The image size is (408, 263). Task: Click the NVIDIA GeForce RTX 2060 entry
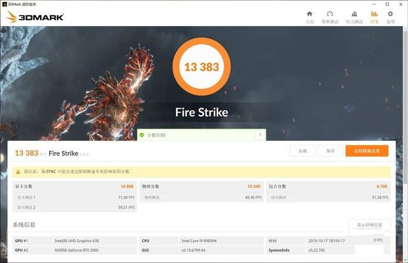coord(76,250)
